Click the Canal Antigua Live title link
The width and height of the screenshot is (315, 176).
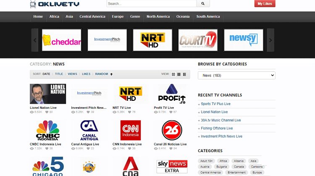pyautogui.click(x=85, y=144)
